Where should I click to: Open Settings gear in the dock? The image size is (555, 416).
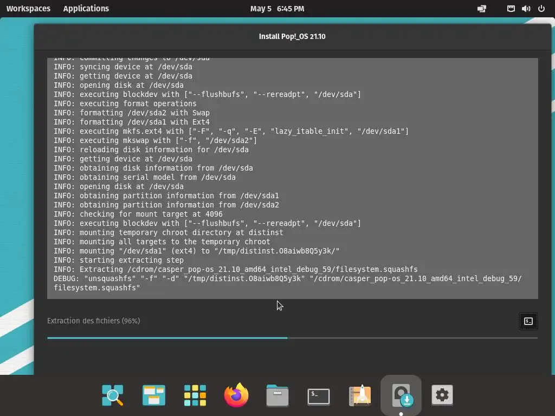tap(442, 395)
